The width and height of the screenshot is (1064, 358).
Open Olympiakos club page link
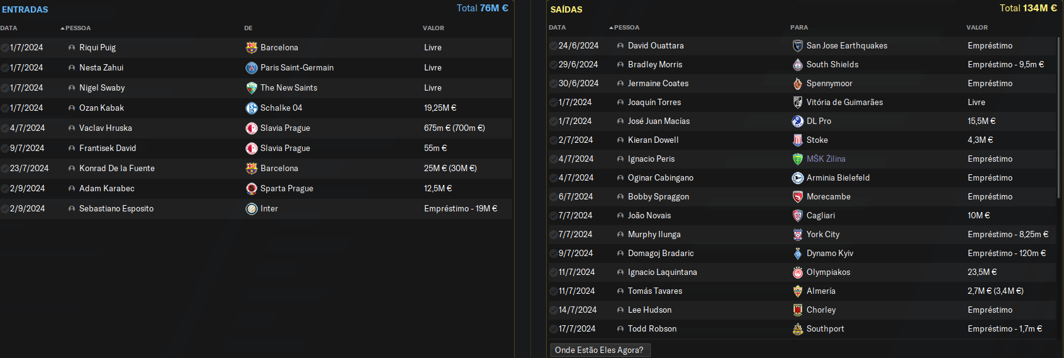click(828, 272)
